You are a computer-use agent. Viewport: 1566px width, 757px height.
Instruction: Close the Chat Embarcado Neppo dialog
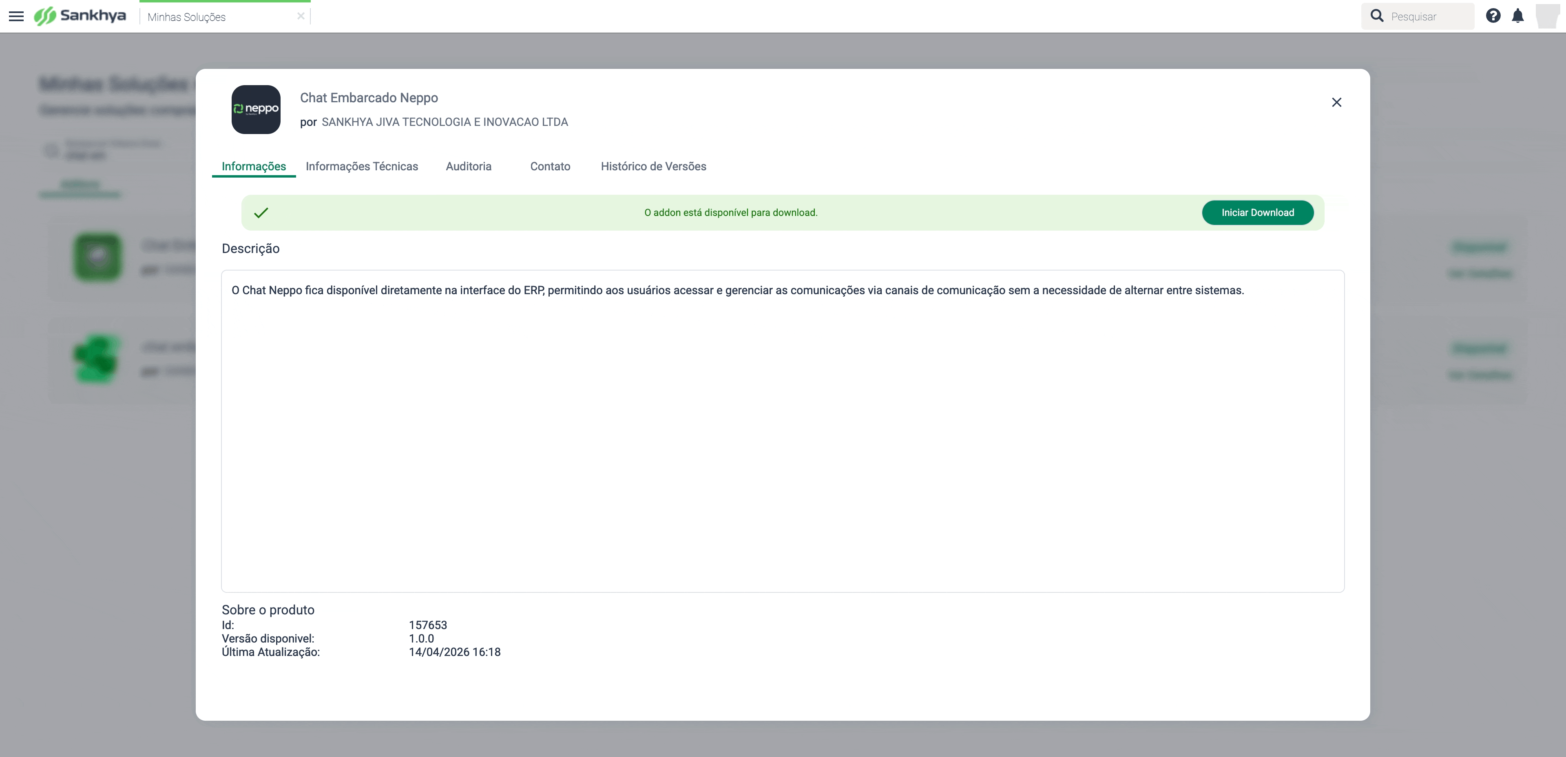pyautogui.click(x=1336, y=102)
